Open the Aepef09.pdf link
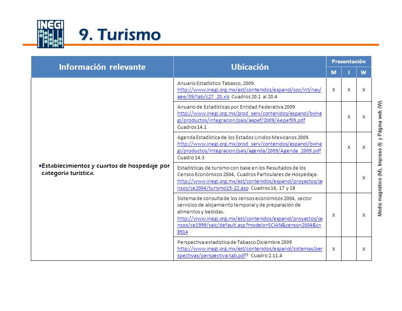Image resolution: width=402 pixels, height=311 pixels. [x=249, y=117]
